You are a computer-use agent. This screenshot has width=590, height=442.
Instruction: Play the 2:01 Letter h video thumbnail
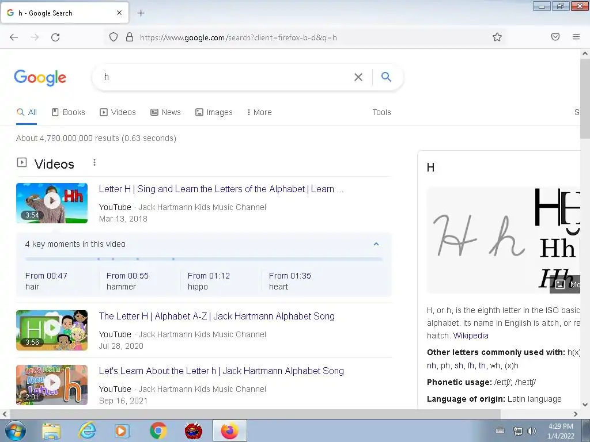pos(52,385)
